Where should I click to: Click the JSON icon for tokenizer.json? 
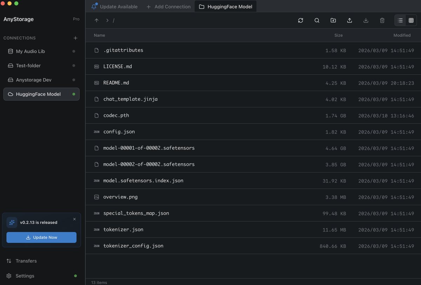[x=96, y=230]
